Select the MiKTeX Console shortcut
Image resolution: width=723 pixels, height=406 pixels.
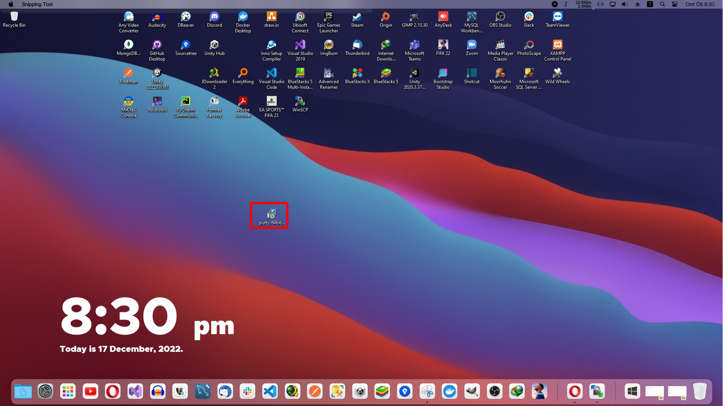128,107
